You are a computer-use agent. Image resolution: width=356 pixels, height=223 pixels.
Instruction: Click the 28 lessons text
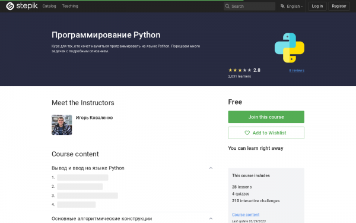[242, 187]
